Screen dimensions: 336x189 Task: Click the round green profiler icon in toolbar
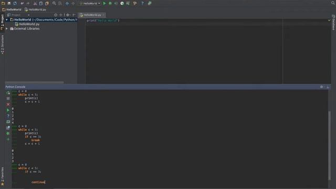click(122, 4)
